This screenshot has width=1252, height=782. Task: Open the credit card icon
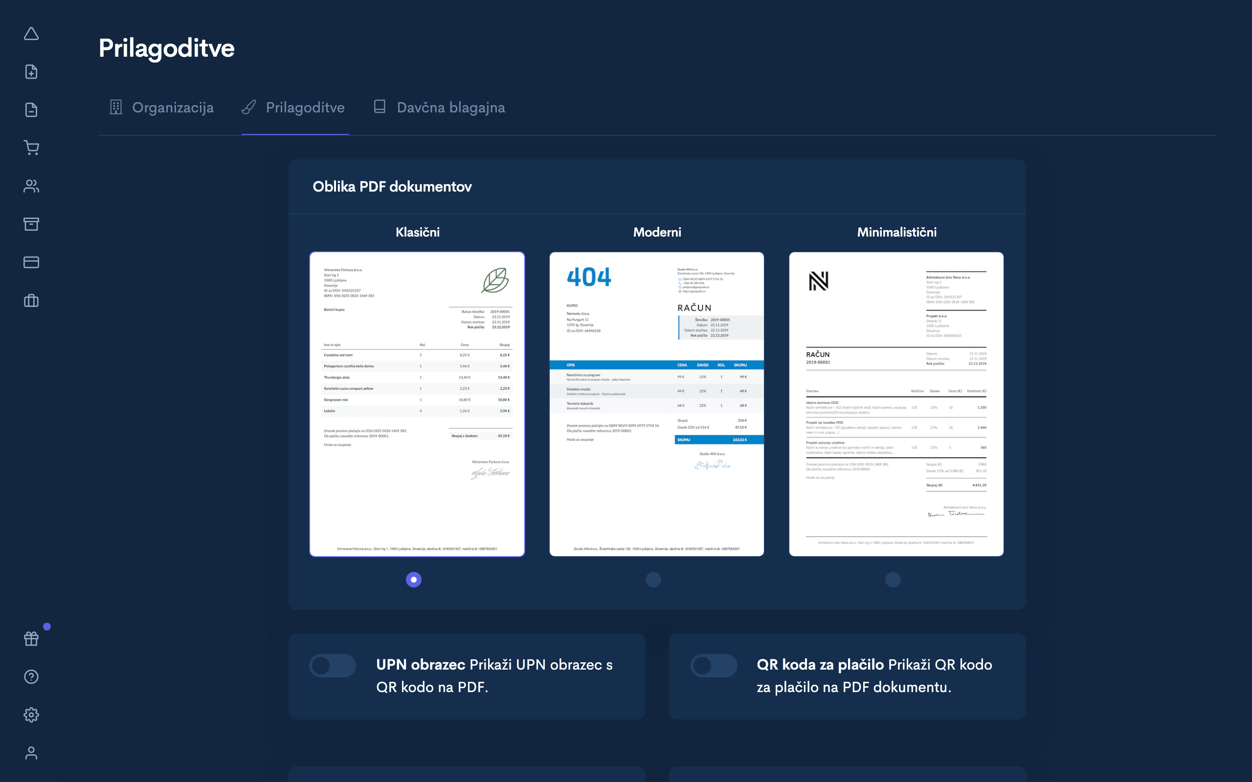pyautogui.click(x=31, y=262)
